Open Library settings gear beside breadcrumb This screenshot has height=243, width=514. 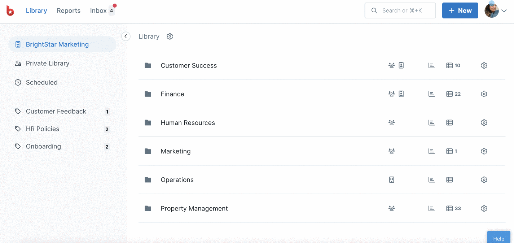click(170, 36)
